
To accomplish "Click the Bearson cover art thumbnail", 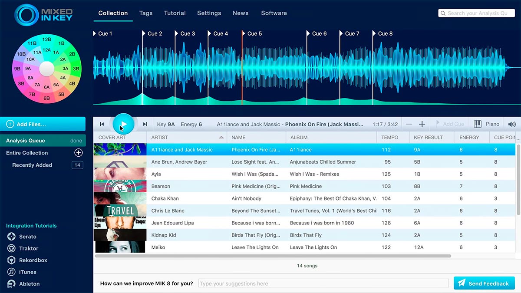I will 120,186.
